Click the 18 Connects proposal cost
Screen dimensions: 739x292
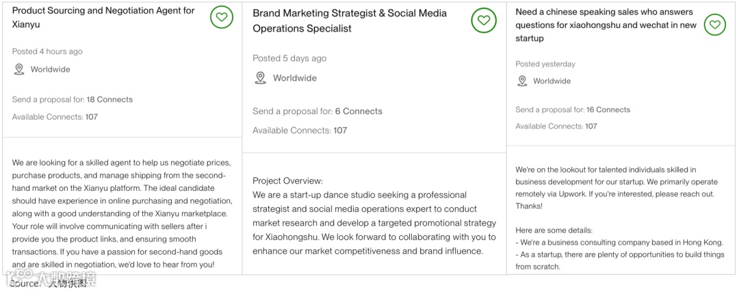click(109, 100)
